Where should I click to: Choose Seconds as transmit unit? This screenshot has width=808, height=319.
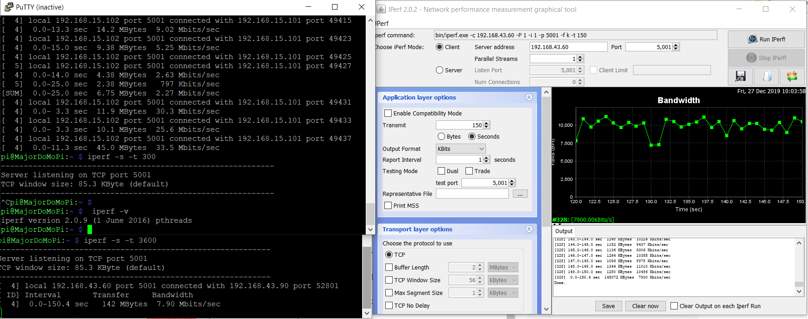pyautogui.click(x=472, y=136)
